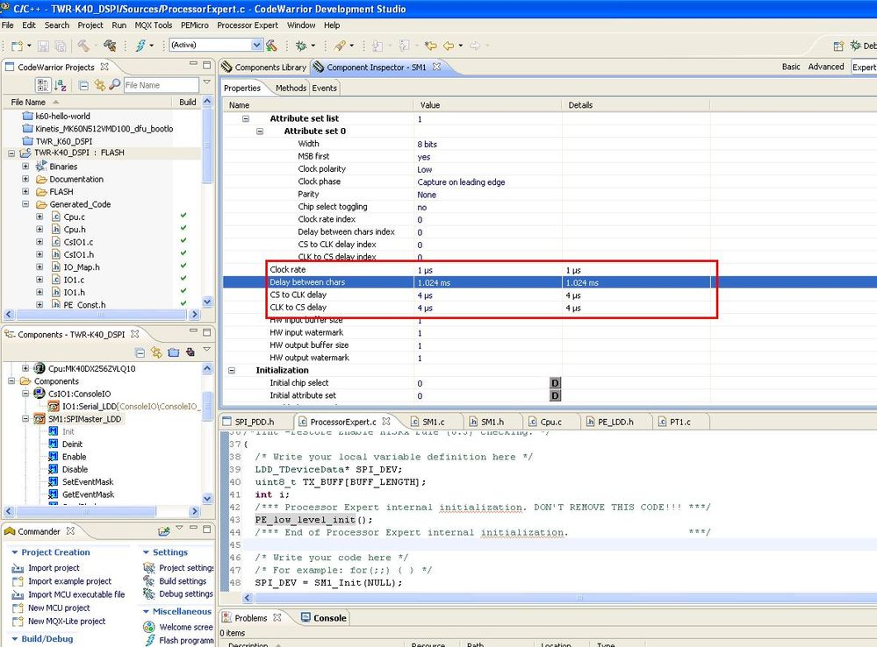The width and height of the screenshot is (877, 647).
Task: Open the Console tab
Action: 324,618
